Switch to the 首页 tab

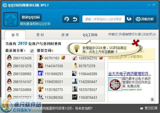(15, 35)
